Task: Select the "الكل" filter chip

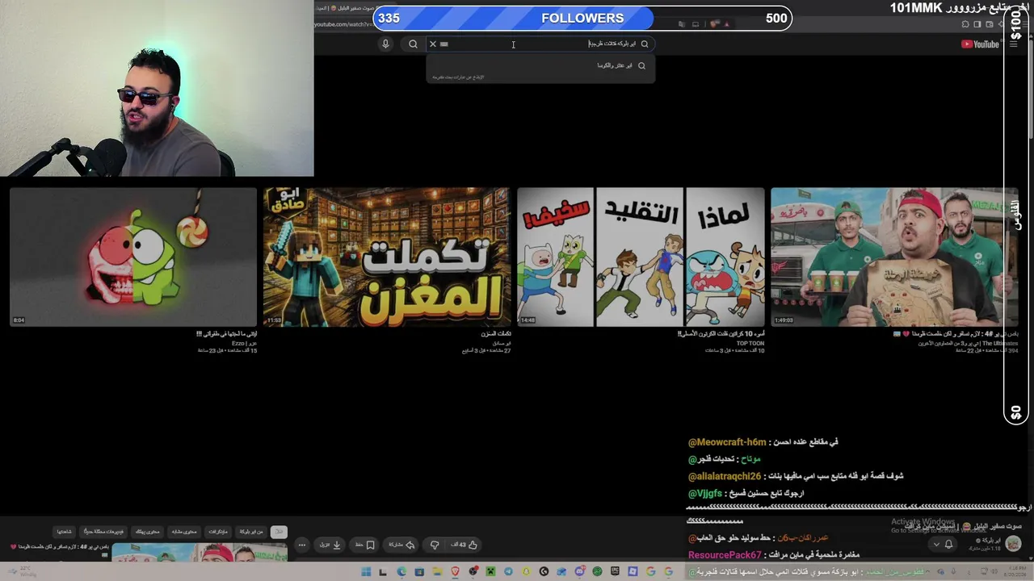Action: [279, 532]
